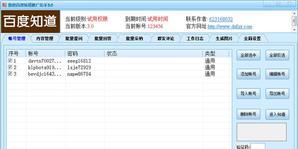Viewport: 298px width, 149px height.
Task: Click the 验证码 input field
Action: pos(258,146)
